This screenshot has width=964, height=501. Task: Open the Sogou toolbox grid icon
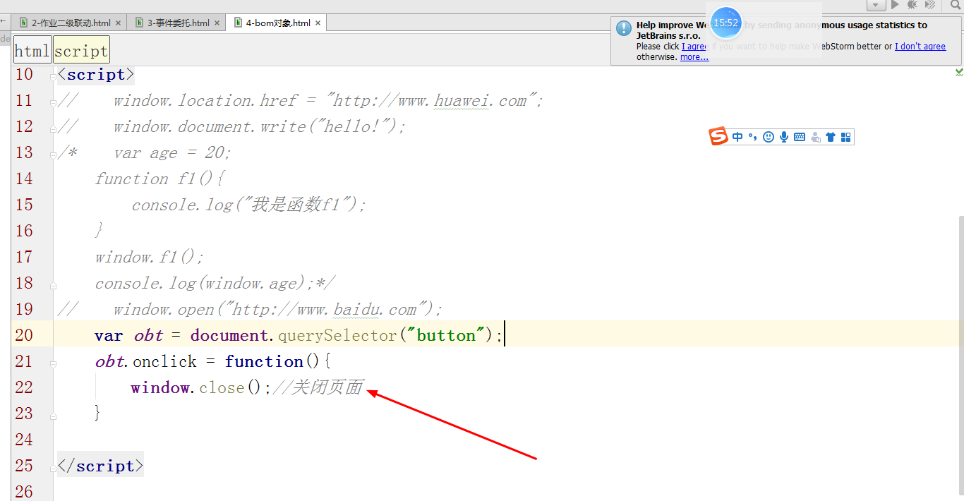click(x=846, y=137)
